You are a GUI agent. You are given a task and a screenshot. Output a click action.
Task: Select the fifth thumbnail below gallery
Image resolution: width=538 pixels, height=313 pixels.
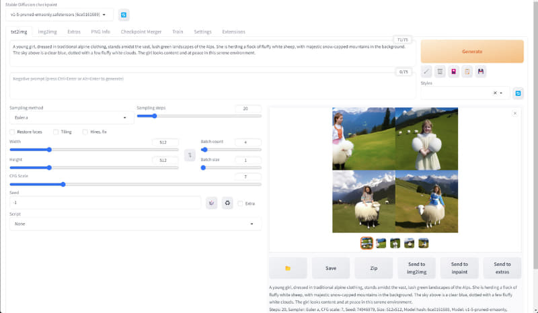tap(423, 243)
